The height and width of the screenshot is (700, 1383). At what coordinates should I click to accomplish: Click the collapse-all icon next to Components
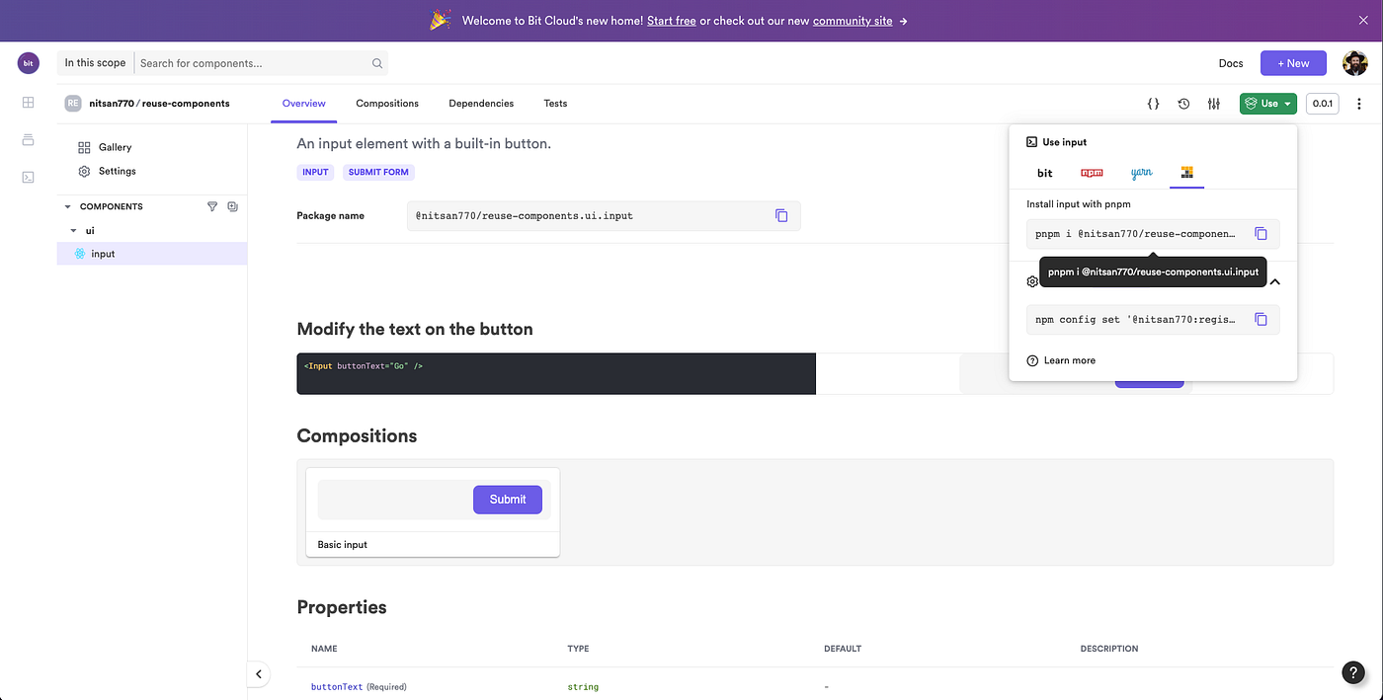point(232,206)
